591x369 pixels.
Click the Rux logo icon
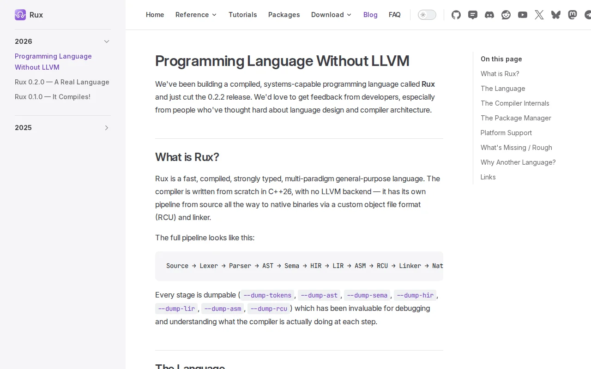(x=20, y=15)
